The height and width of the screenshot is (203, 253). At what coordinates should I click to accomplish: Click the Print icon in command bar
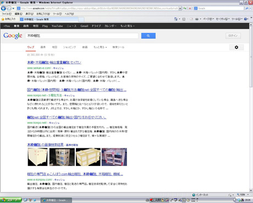tap(197, 19)
